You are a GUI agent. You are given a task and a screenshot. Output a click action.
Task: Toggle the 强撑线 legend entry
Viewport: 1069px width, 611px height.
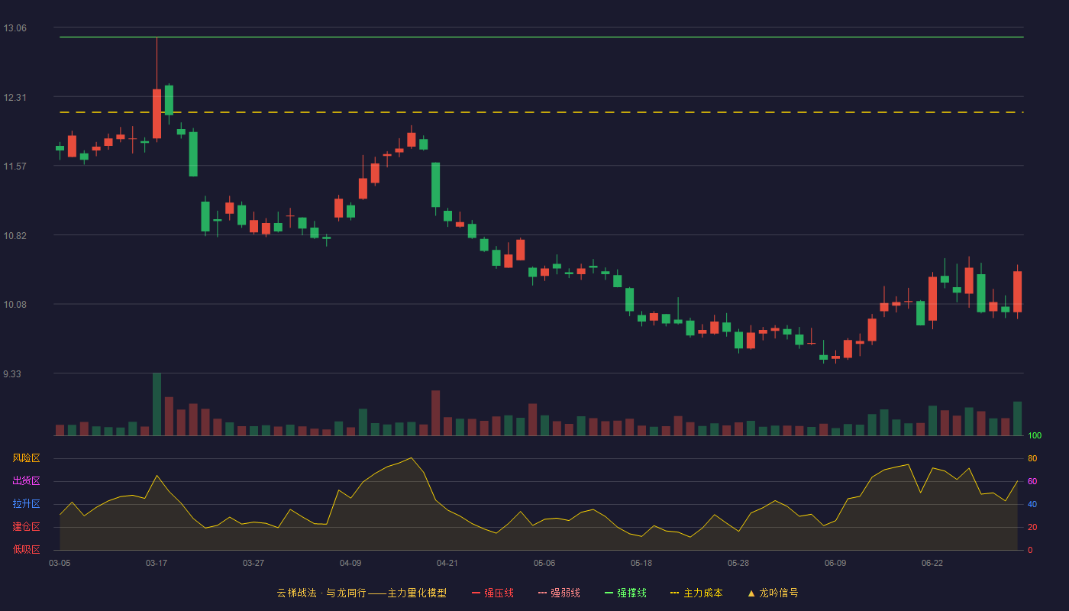tap(625, 593)
